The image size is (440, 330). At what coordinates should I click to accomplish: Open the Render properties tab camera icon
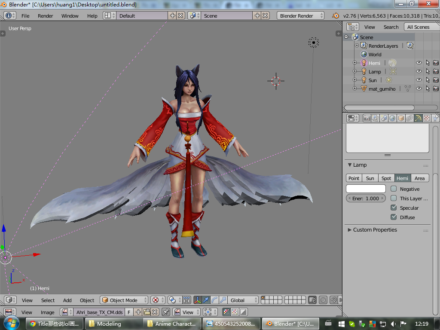(367, 118)
